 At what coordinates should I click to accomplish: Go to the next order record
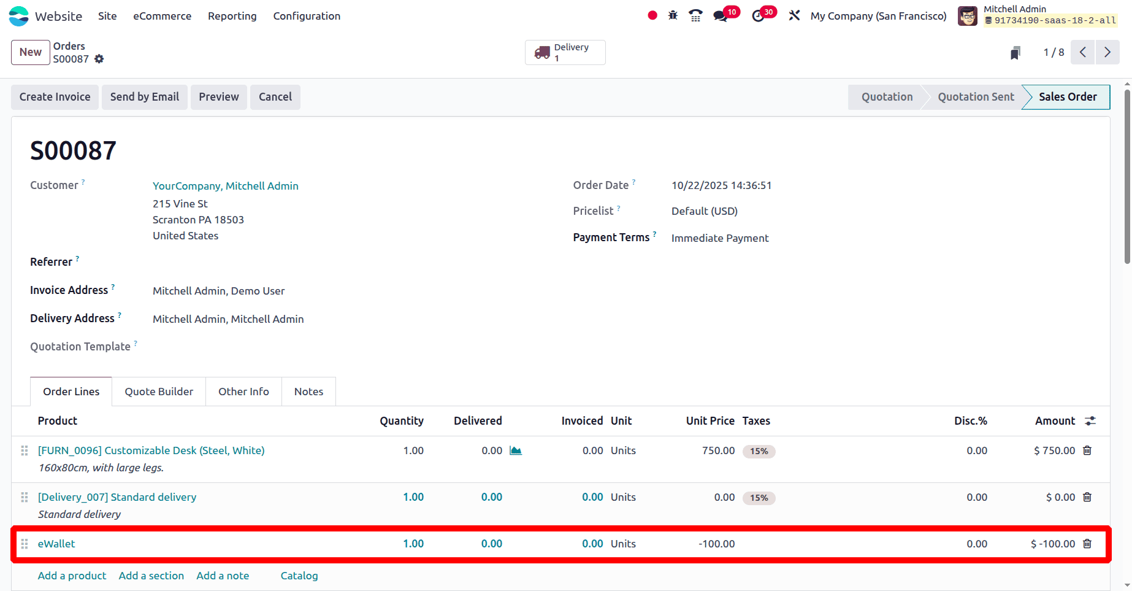[1107, 52]
